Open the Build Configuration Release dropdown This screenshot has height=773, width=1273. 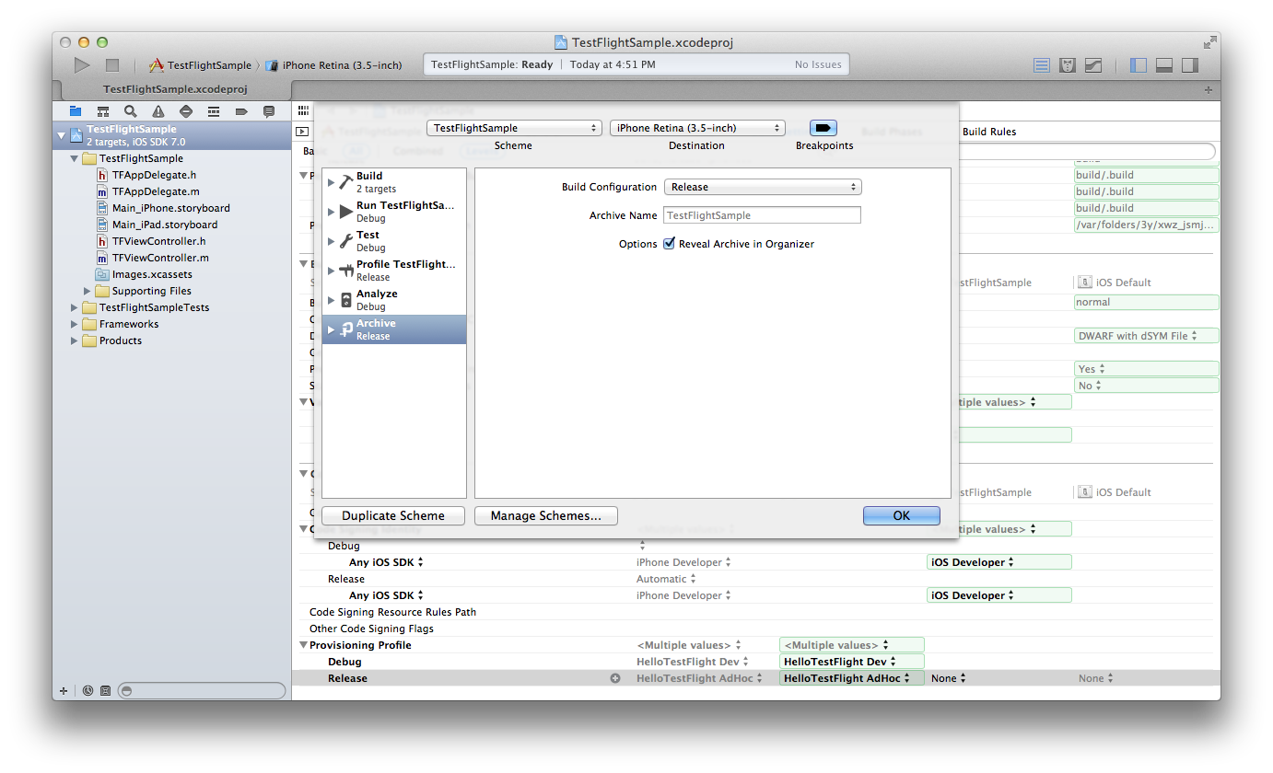tap(763, 187)
